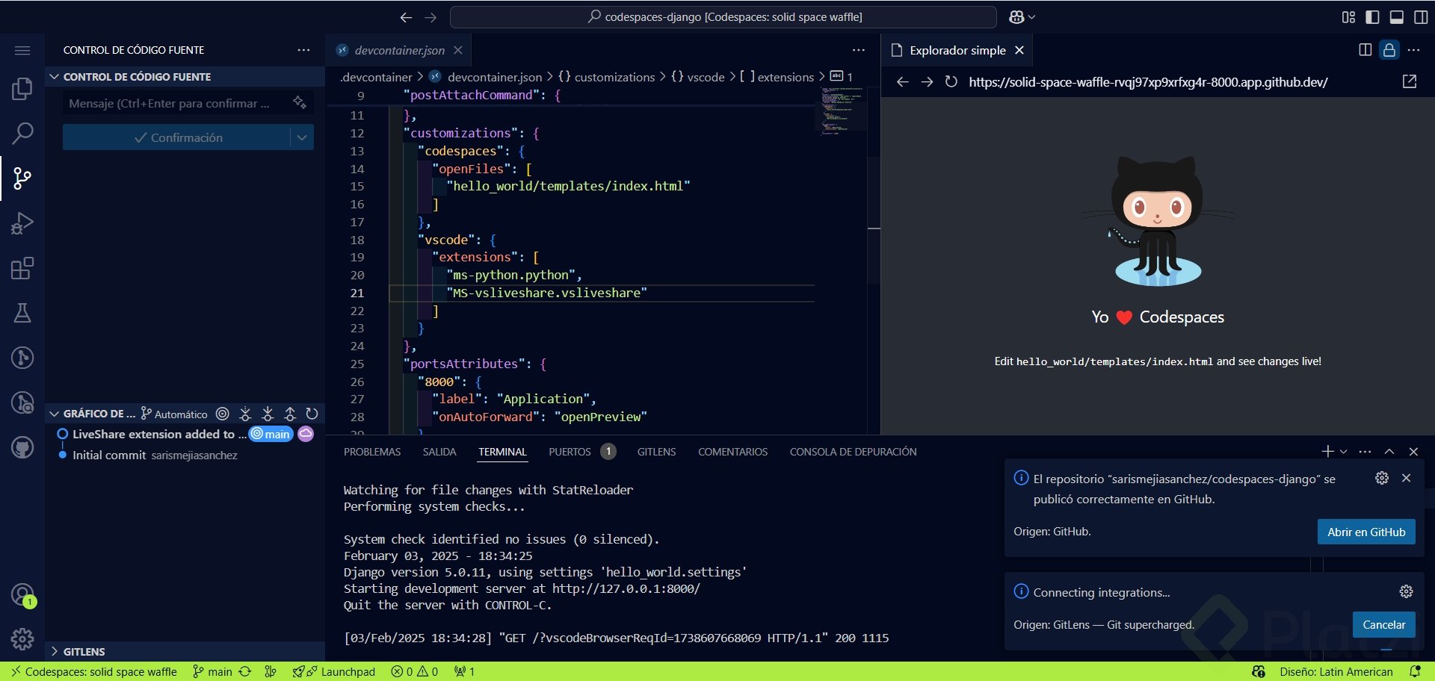Expand the GITLENS section

pyautogui.click(x=84, y=651)
